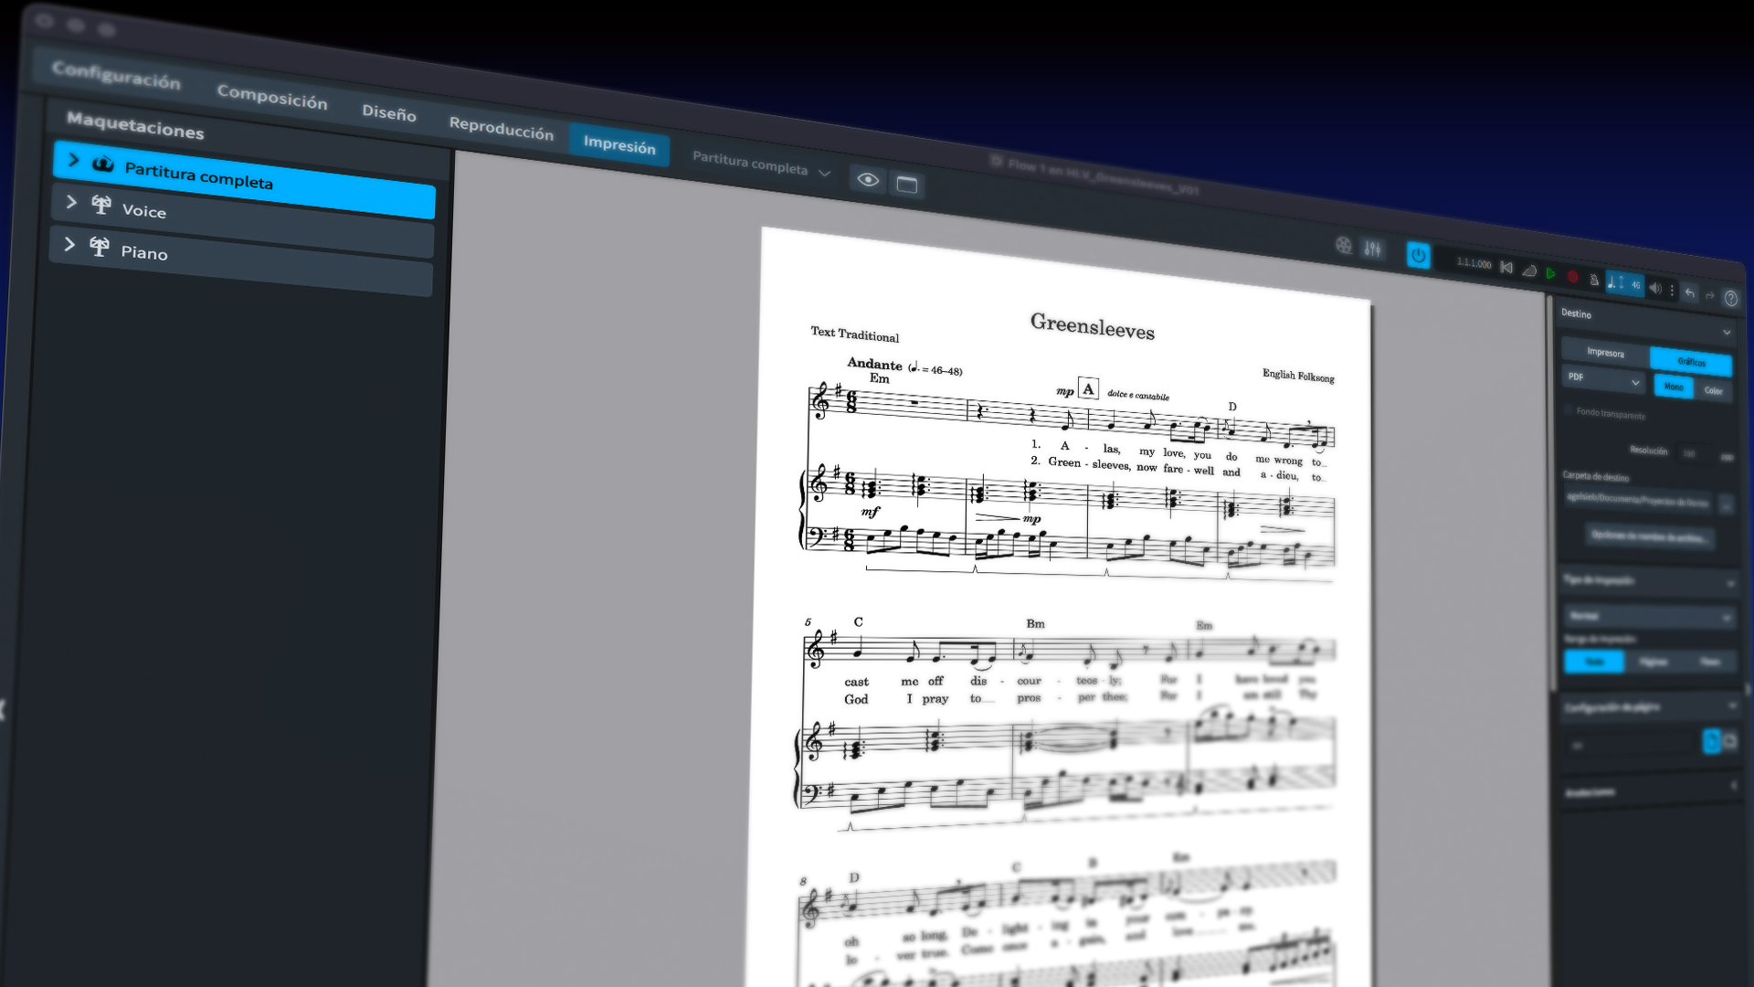The width and height of the screenshot is (1754, 987).
Task: Open help with the question mark icon
Action: [x=1730, y=299]
